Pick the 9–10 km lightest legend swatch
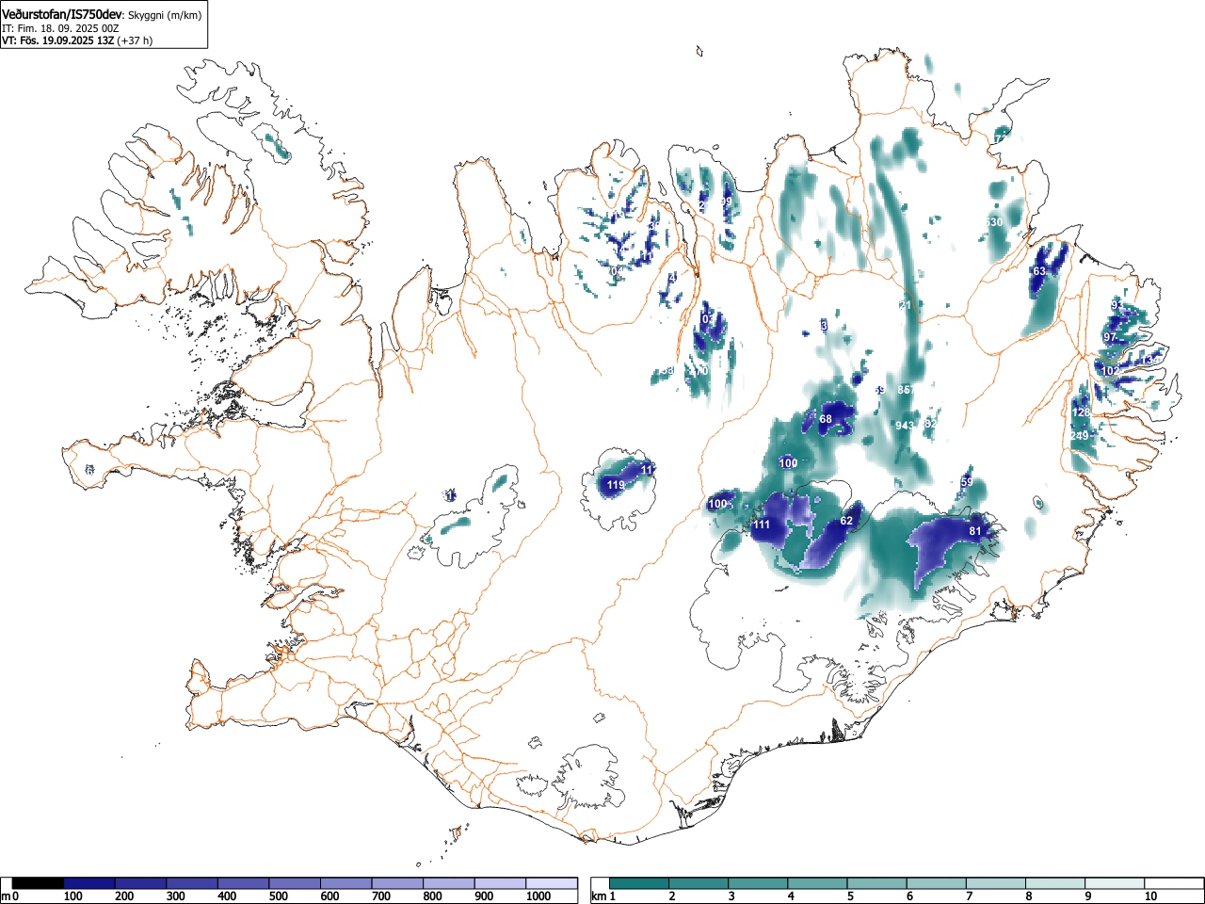Viewport: 1205px width, 904px height. point(1114,883)
